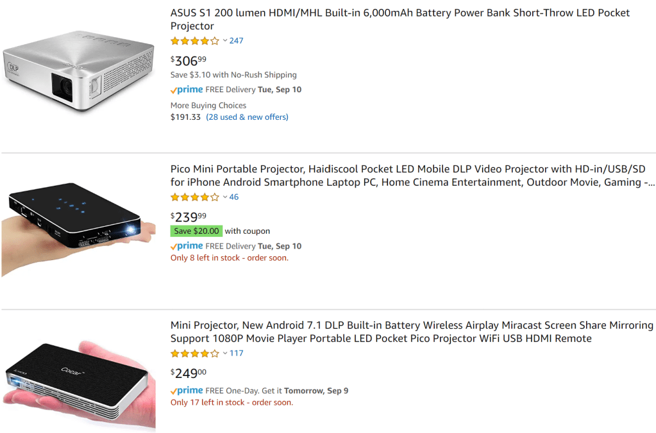The image size is (656, 433).
Task: Click the ASUS S1 200 lumen title link
Action: click(399, 19)
